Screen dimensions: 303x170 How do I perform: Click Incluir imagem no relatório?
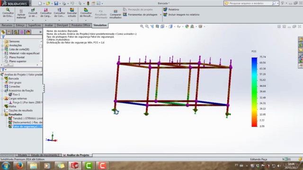(181, 15)
